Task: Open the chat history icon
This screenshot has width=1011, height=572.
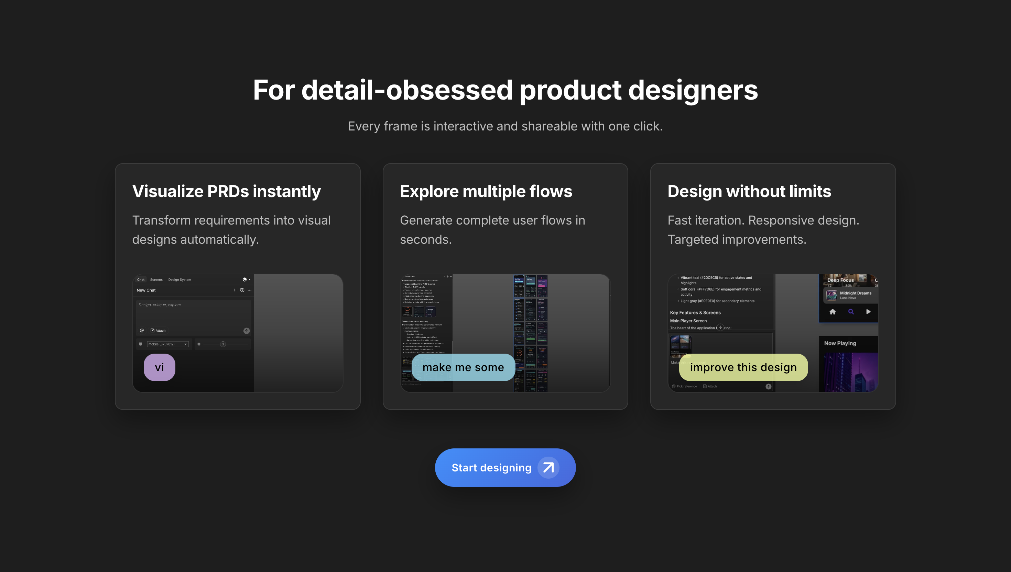Action: coord(242,290)
